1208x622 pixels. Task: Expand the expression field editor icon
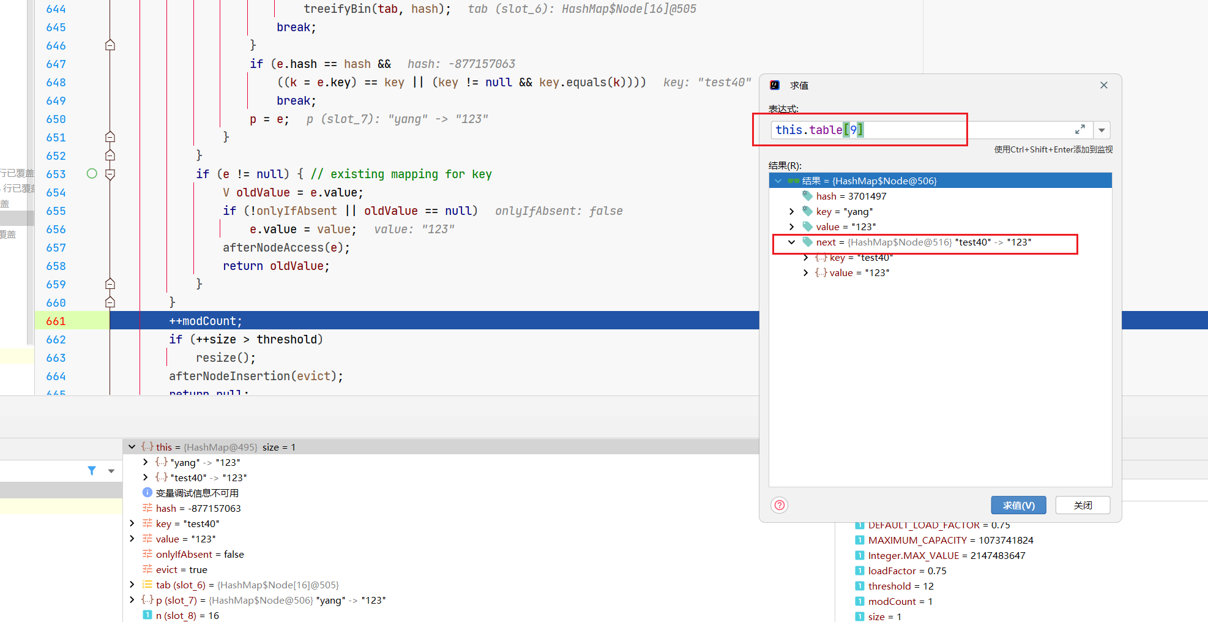click(x=1080, y=130)
